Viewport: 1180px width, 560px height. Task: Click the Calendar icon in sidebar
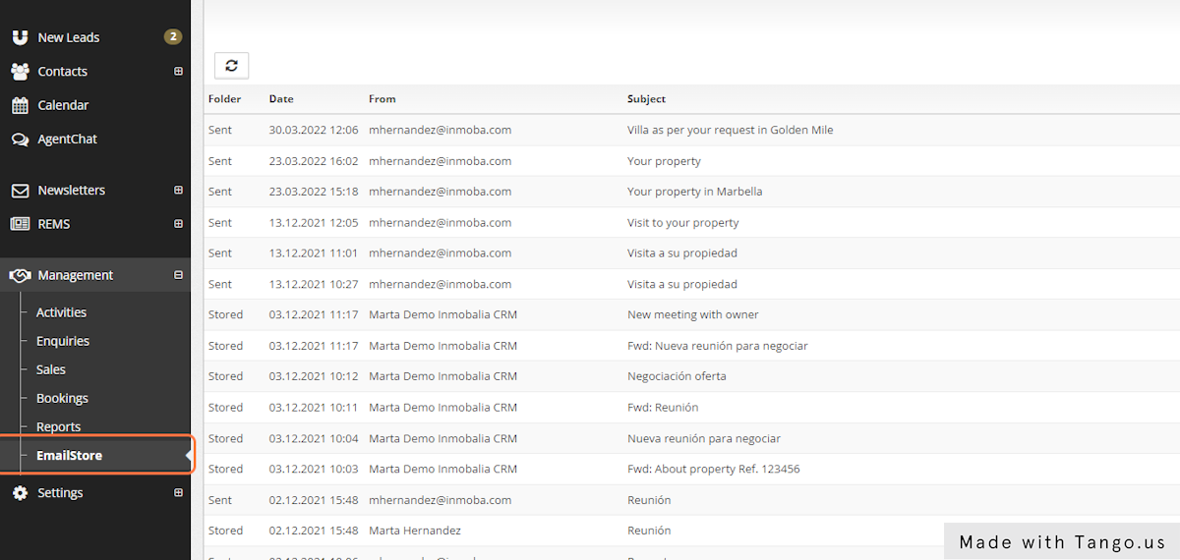pyautogui.click(x=20, y=105)
